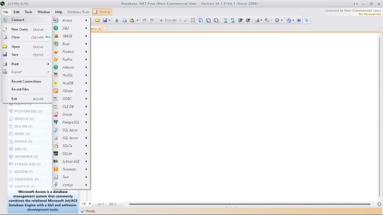The width and height of the screenshot is (383, 215).
Task: Click the green DB2 icon
Action: pyautogui.click(x=56, y=28)
